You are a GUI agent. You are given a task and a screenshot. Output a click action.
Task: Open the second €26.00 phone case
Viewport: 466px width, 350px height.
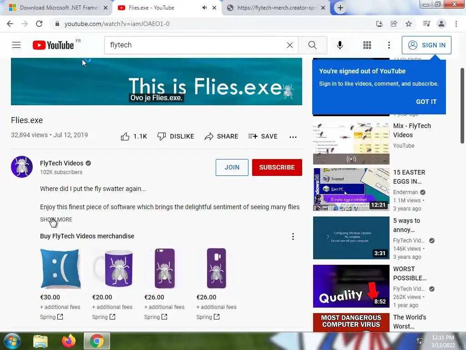(x=217, y=268)
